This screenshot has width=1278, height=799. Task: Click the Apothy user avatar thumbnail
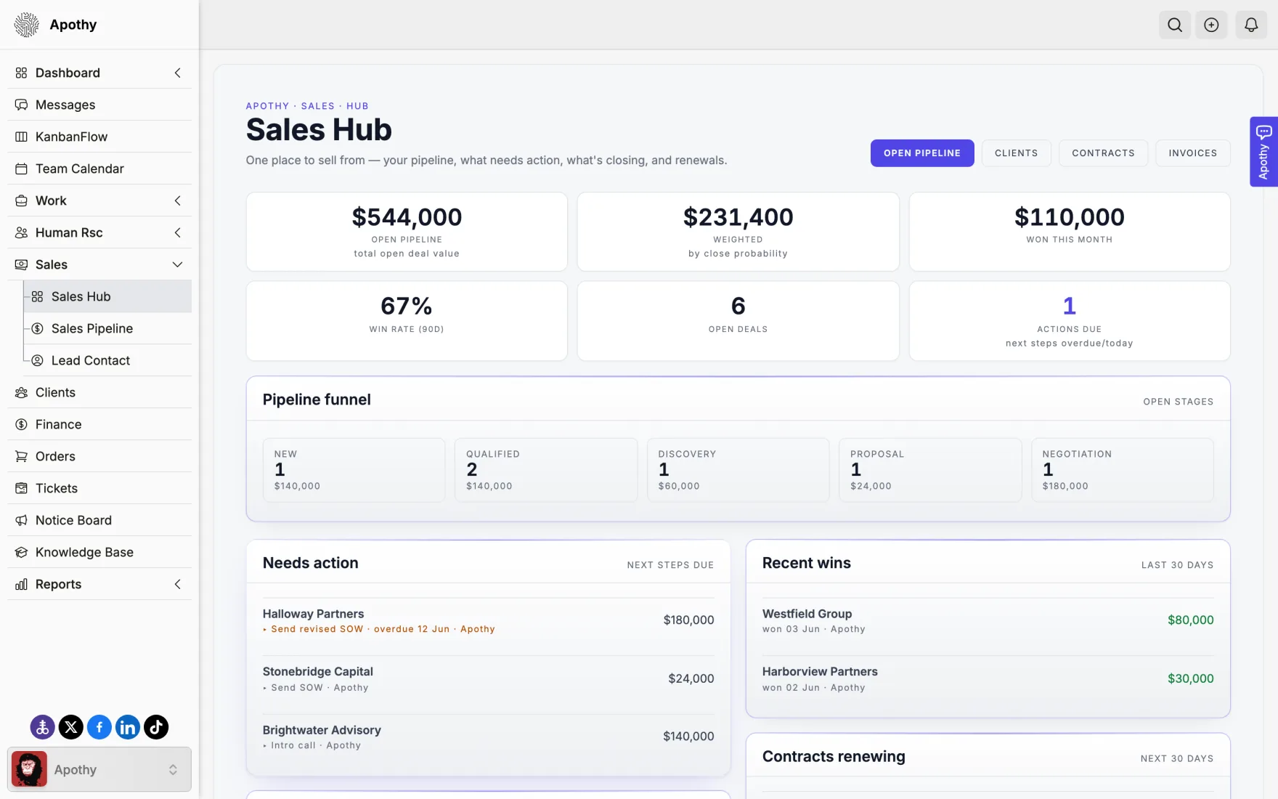click(x=29, y=769)
